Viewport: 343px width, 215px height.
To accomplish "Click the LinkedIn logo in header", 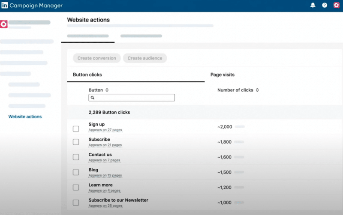I will tap(4, 5).
